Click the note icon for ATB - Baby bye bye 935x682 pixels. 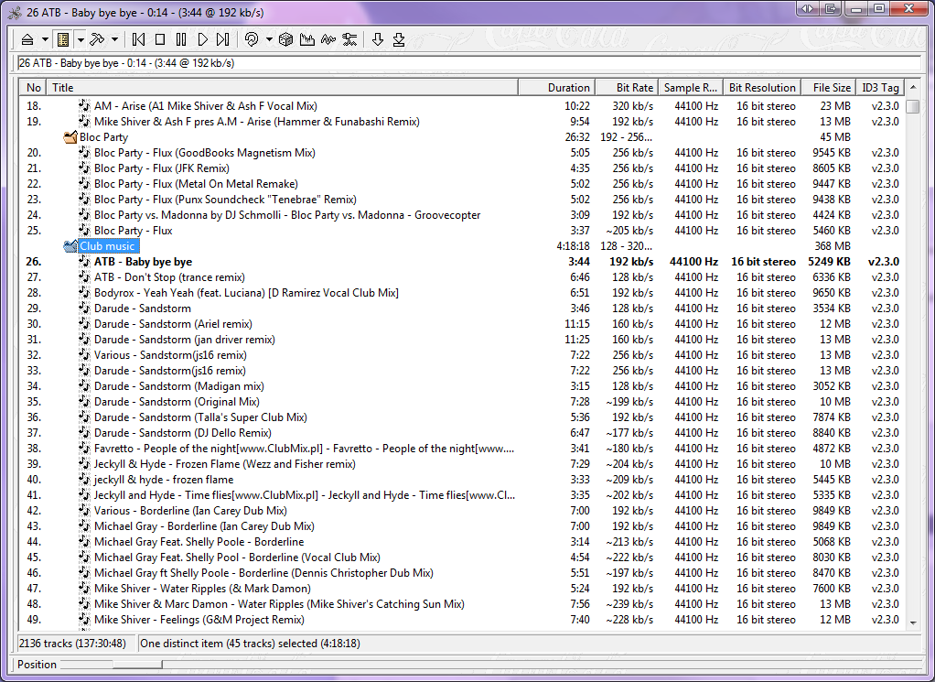pyautogui.click(x=84, y=261)
